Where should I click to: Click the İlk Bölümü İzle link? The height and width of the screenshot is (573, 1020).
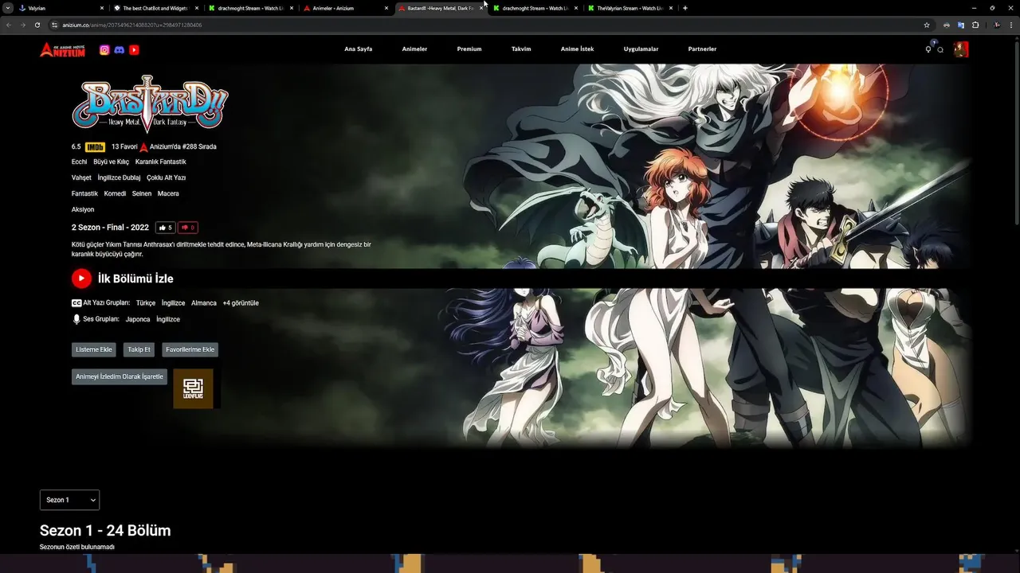pos(135,279)
